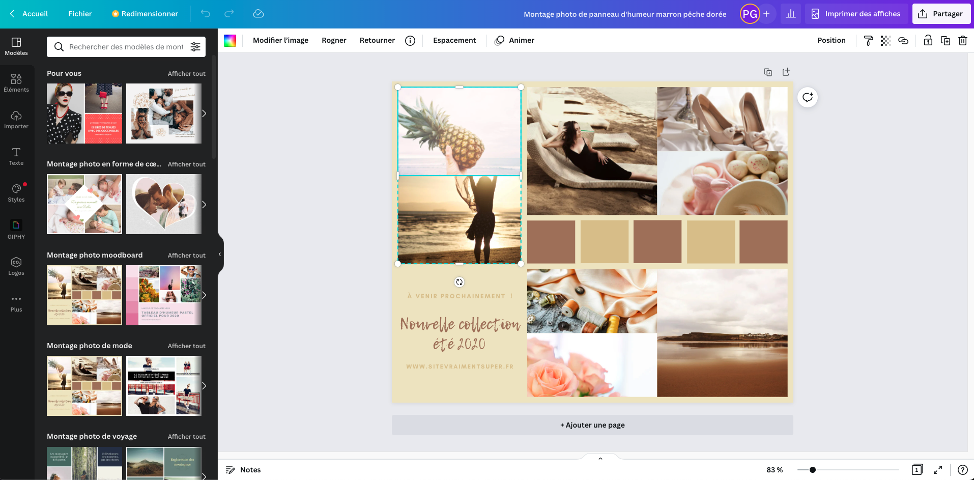Enter fullscreen presentation mode icon
Screen dimensions: 974x480
[938, 470]
